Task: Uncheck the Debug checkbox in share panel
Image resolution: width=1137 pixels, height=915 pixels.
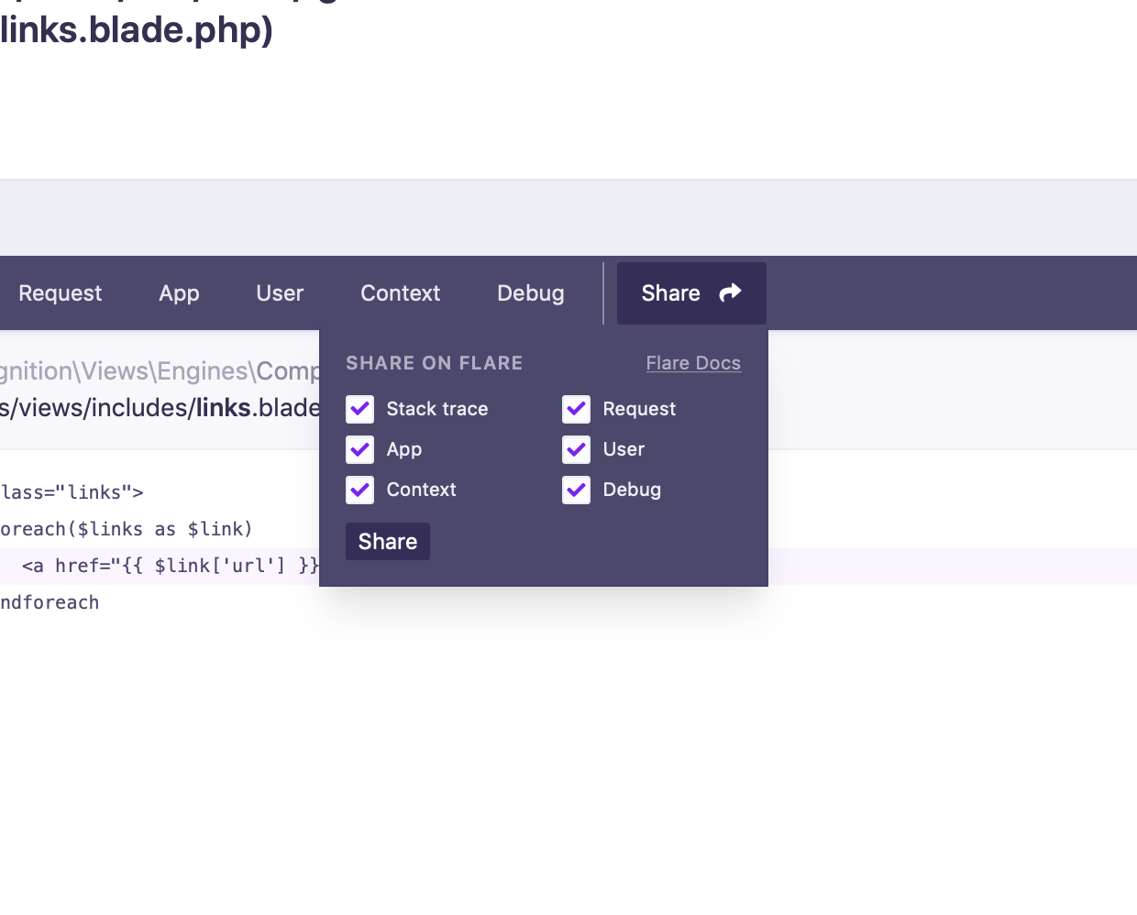Action: pyautogui.click(x=576, y=490)
